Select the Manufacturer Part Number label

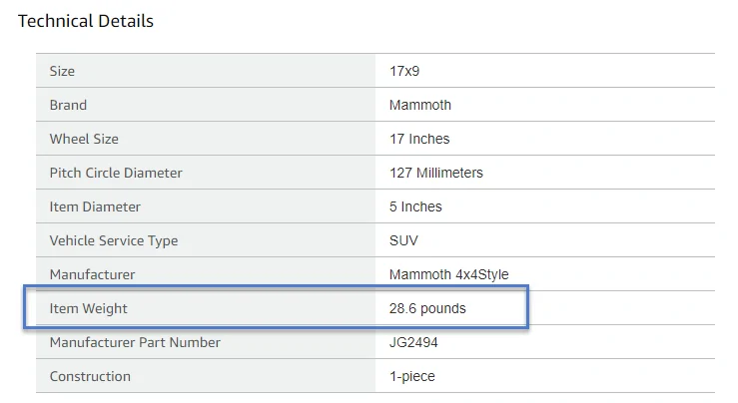pos(135,342)
